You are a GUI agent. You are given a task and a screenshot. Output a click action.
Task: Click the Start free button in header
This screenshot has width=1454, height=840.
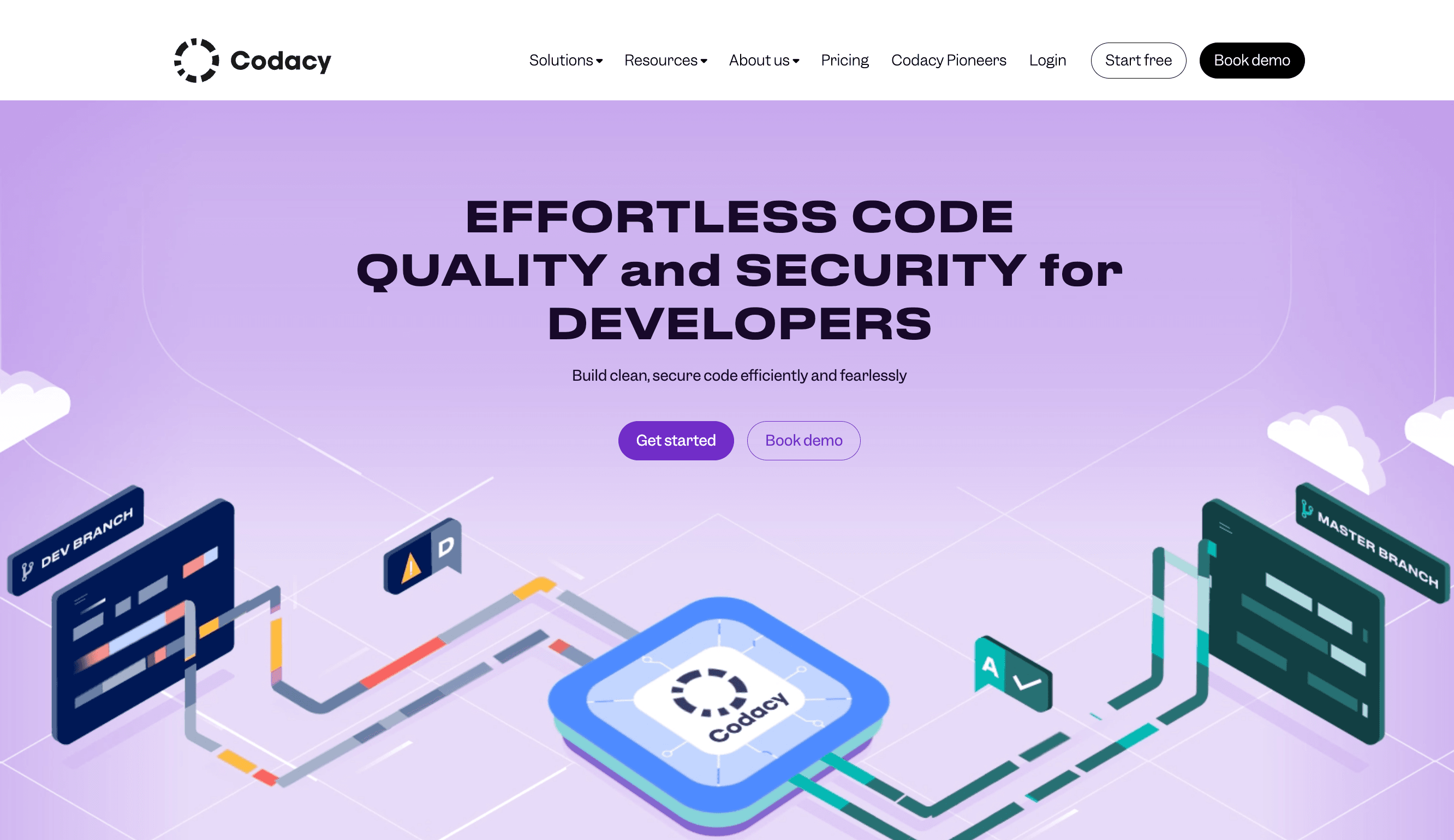(1138, 60)
